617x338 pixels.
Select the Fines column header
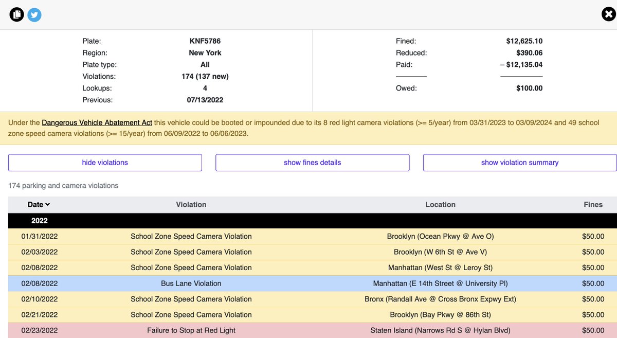point(593,204)
